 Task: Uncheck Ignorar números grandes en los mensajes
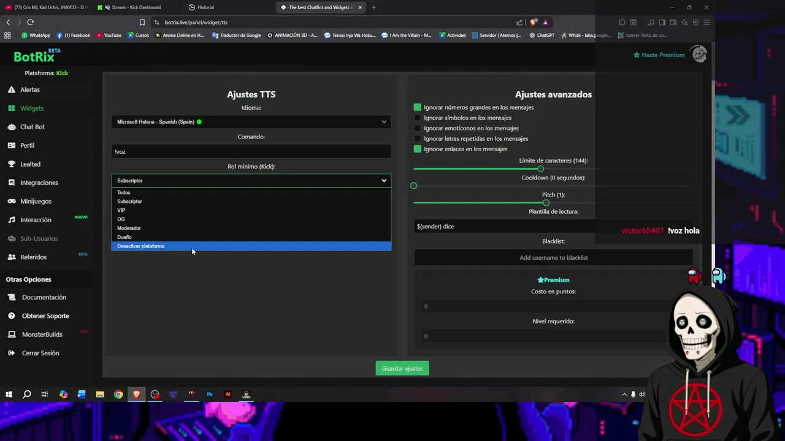pyautogui.click(x=418, y=107)
